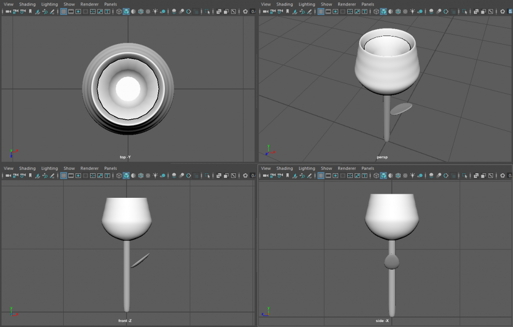Click Lock Camera icon in front view toolbar
The height and width of the screenshot is (327, 513).
click(x=16, y=176)
